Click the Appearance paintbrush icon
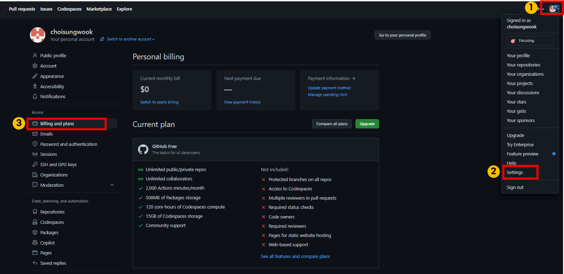Viewport: 564px width, 274px height. [35, 76]
